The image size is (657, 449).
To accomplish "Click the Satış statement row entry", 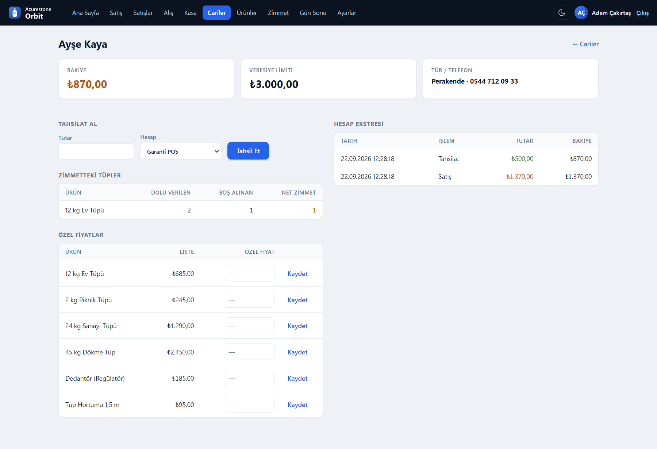I will [x=466, y=176].
